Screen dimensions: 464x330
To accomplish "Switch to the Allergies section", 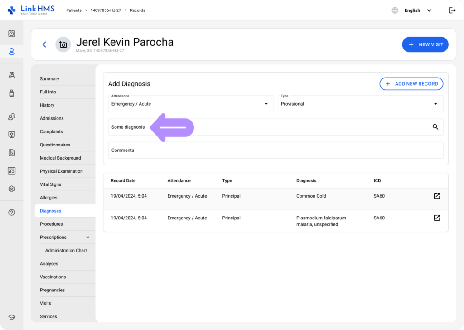I will point(48,198).
